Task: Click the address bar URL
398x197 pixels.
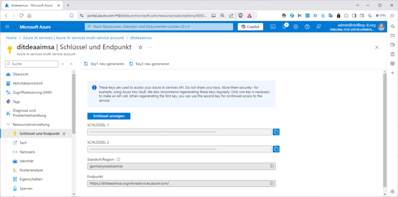Action: coord(147,15)
